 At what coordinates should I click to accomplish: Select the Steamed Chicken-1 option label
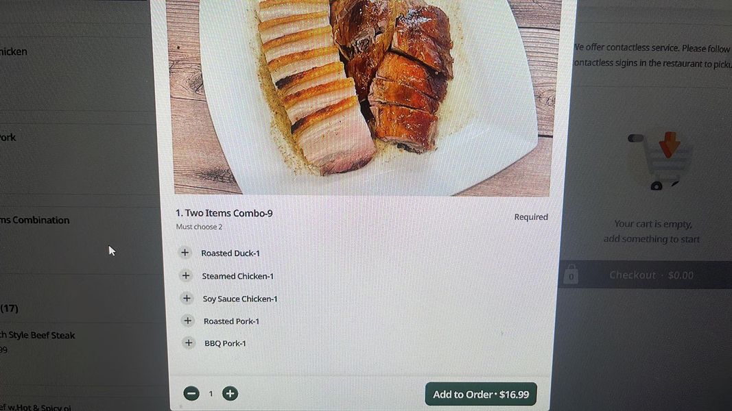click(237, 276)
